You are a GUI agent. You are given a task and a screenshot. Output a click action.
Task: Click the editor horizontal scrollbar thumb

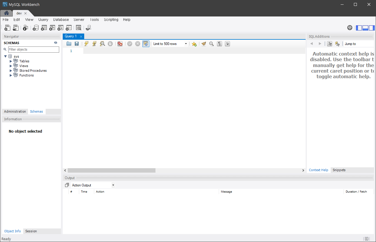(x=111, y=170)
